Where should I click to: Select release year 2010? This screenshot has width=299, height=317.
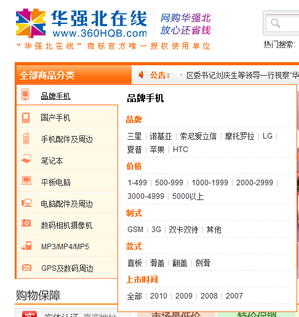(x=159, y=296)
